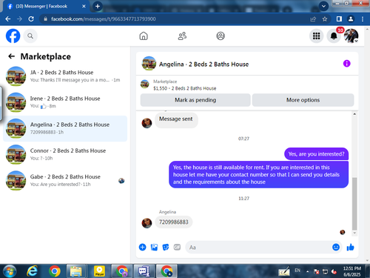The image size is (370, 278).
Task: Share this page icon in address bar
Action: (x=313, y=19)
